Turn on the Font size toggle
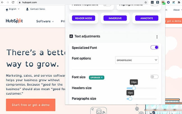182x114 pixels. pos(154,77)
